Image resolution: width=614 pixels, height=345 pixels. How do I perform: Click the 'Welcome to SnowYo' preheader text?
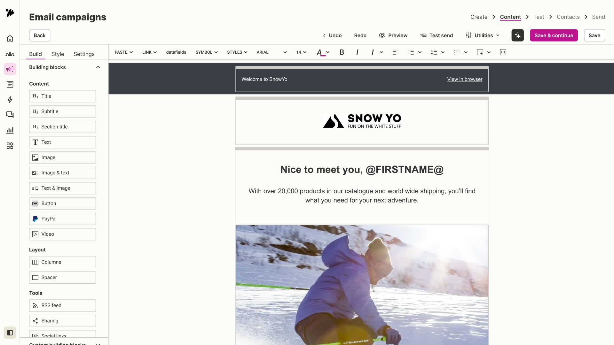click(264, 79)
